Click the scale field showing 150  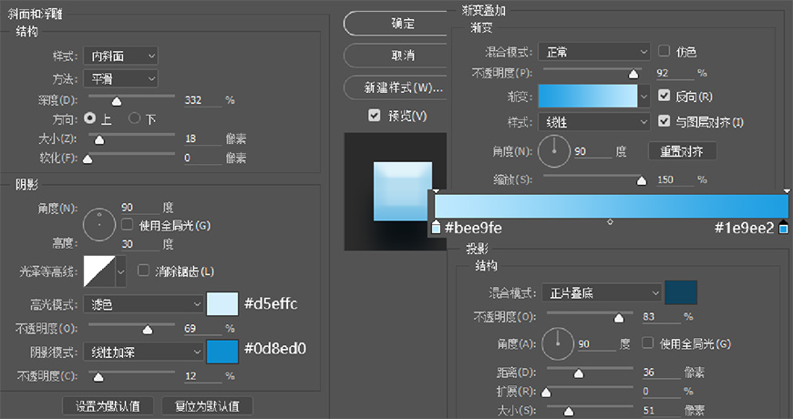point(675,179)
